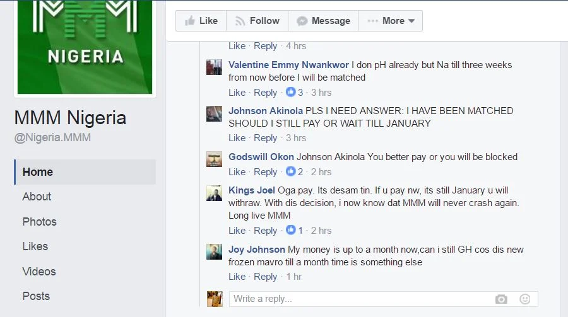The image size is (568, 317).
Task: Follow the MMM Nigeria page
Action: pos(257,21)
